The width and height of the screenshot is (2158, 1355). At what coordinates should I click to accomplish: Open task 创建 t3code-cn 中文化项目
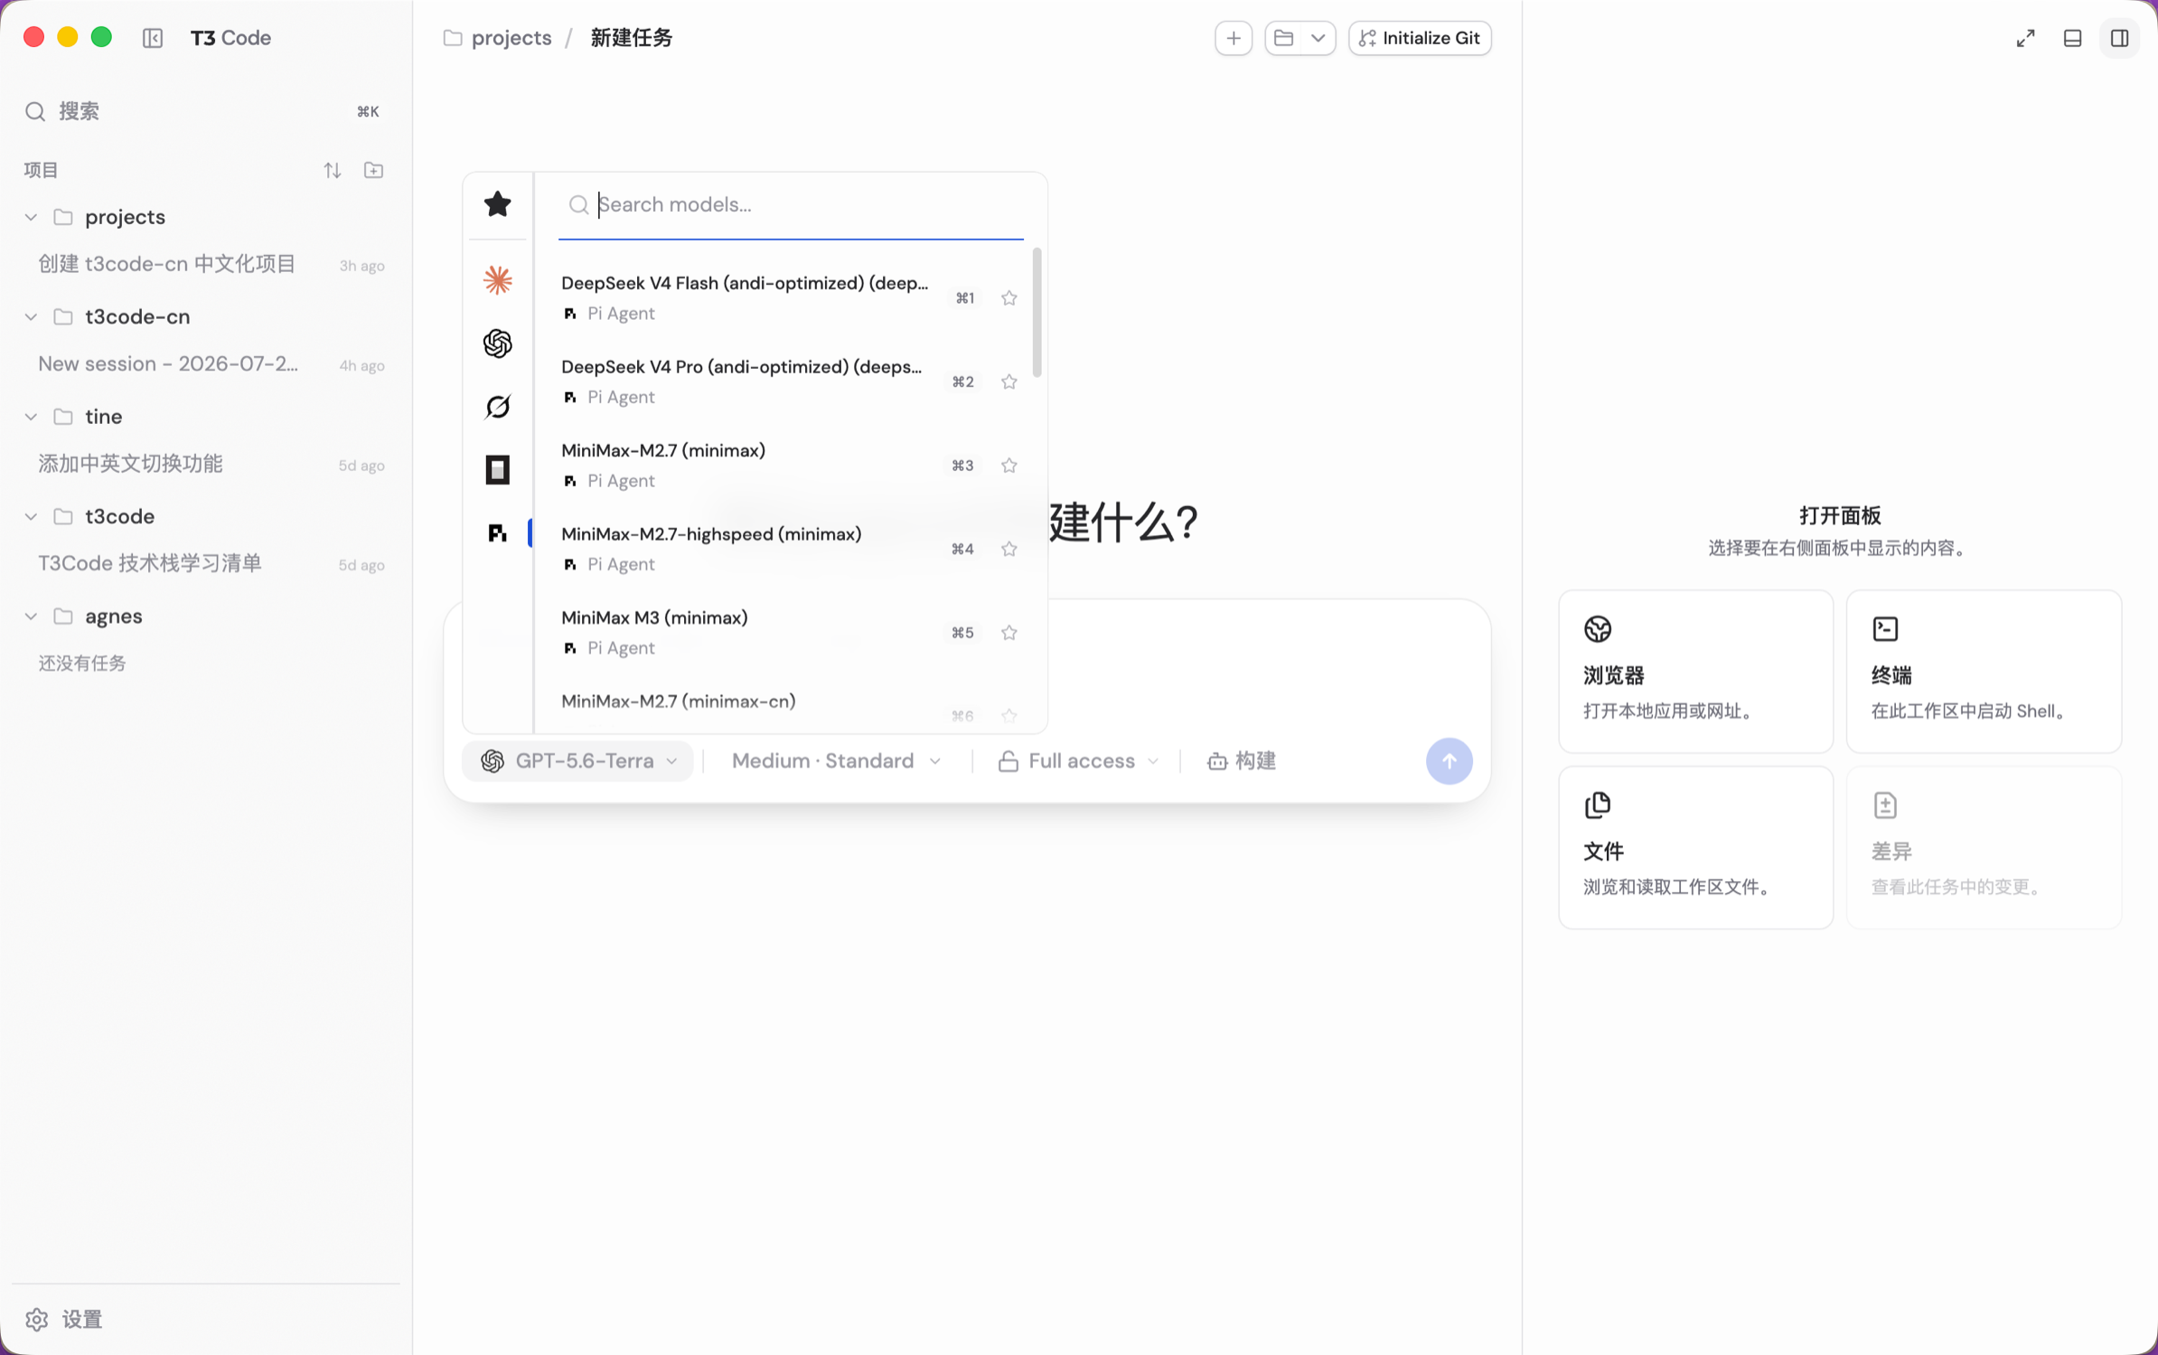point(206,265)
